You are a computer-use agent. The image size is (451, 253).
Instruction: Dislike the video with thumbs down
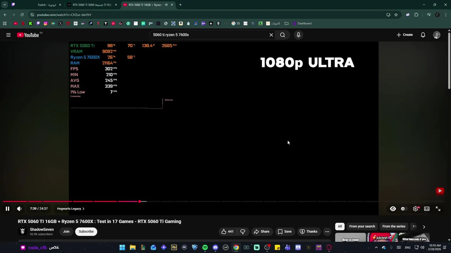click(243, 232)
